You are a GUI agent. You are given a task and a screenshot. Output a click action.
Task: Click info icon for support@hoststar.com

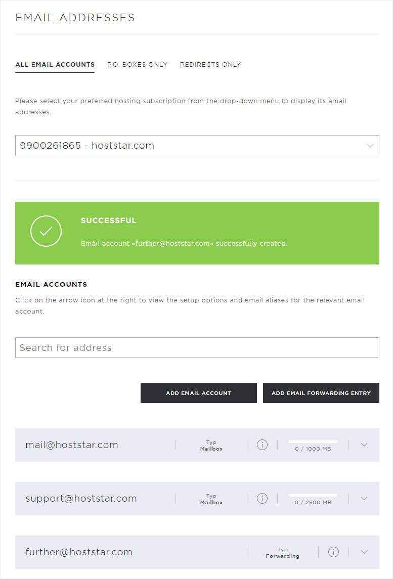262,498
